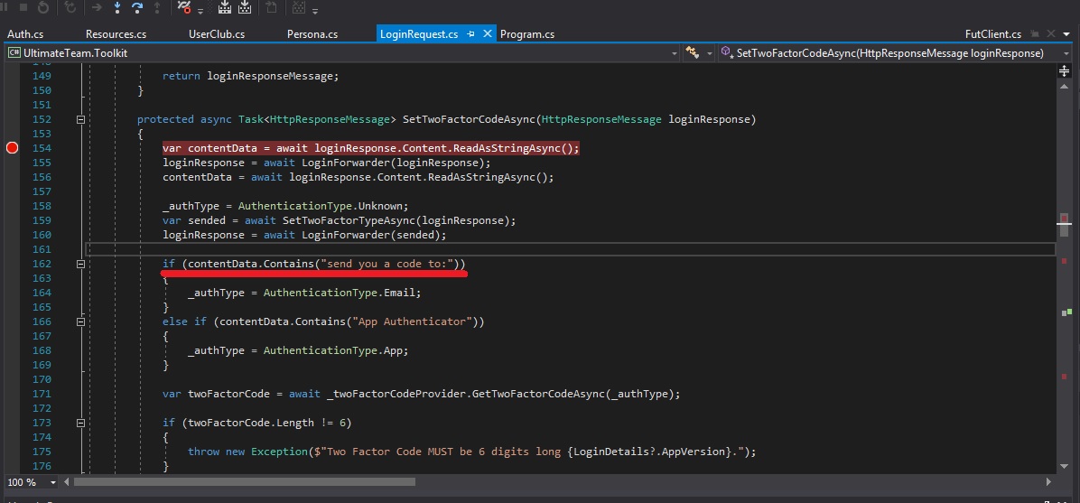This screenshot has height=503, width=1080.
Task: Open the UserClub.cs tab
Action: point(217,33)
